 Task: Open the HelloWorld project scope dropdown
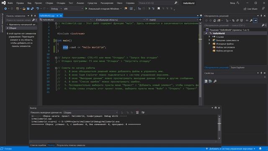(x=66, y=20)
